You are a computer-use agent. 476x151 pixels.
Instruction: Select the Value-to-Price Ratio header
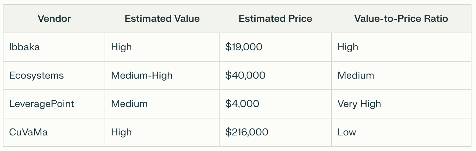pyautogui.click(x=401, y=19)
